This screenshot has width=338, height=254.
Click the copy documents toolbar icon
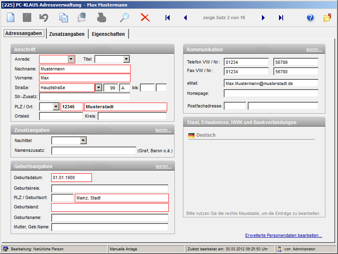(x=63, y=18)
